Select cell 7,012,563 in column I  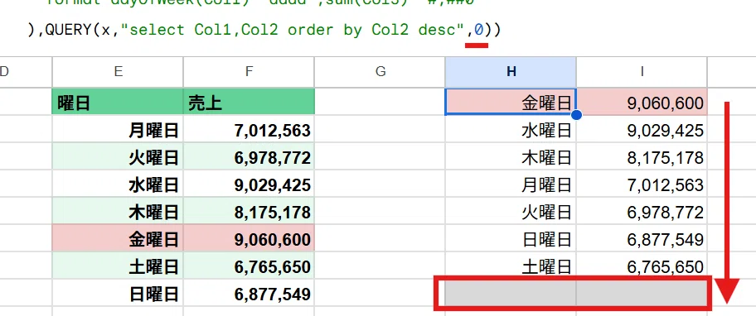point(642,184)
